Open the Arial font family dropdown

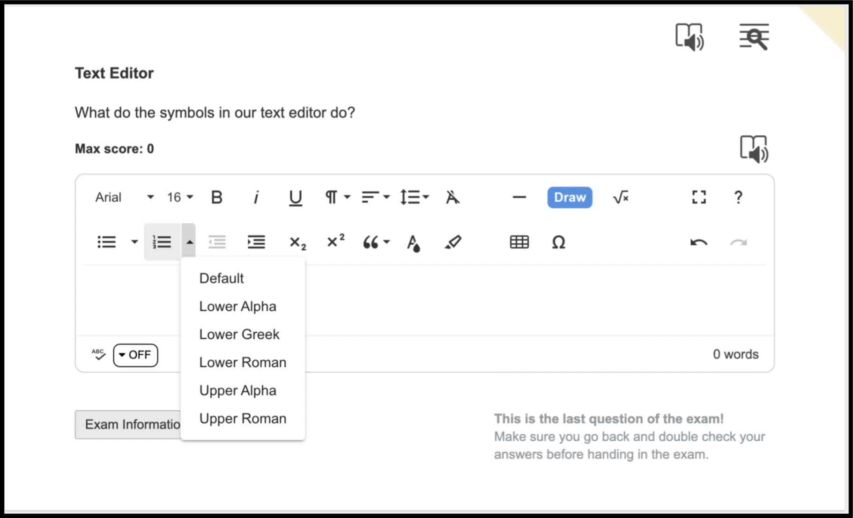coord(125,197)
